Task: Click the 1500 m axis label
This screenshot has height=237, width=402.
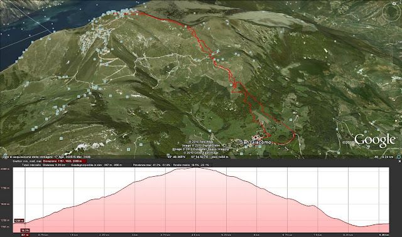Action: click(x=5, y=204)
